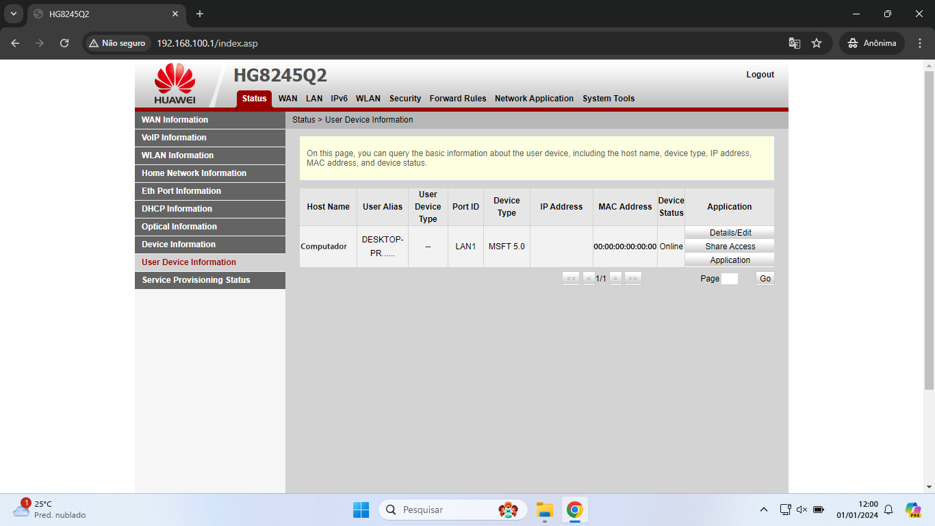Click the 'Não seguro' security warning
The width and height of the screenshot is (935, 526).
coord(117,43)
